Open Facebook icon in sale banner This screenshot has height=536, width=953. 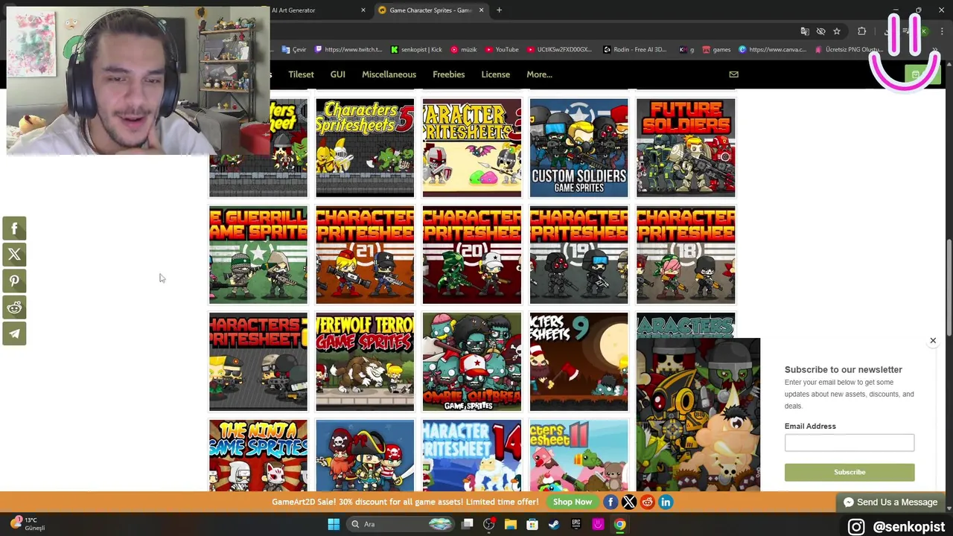click(x=611, y=502)
